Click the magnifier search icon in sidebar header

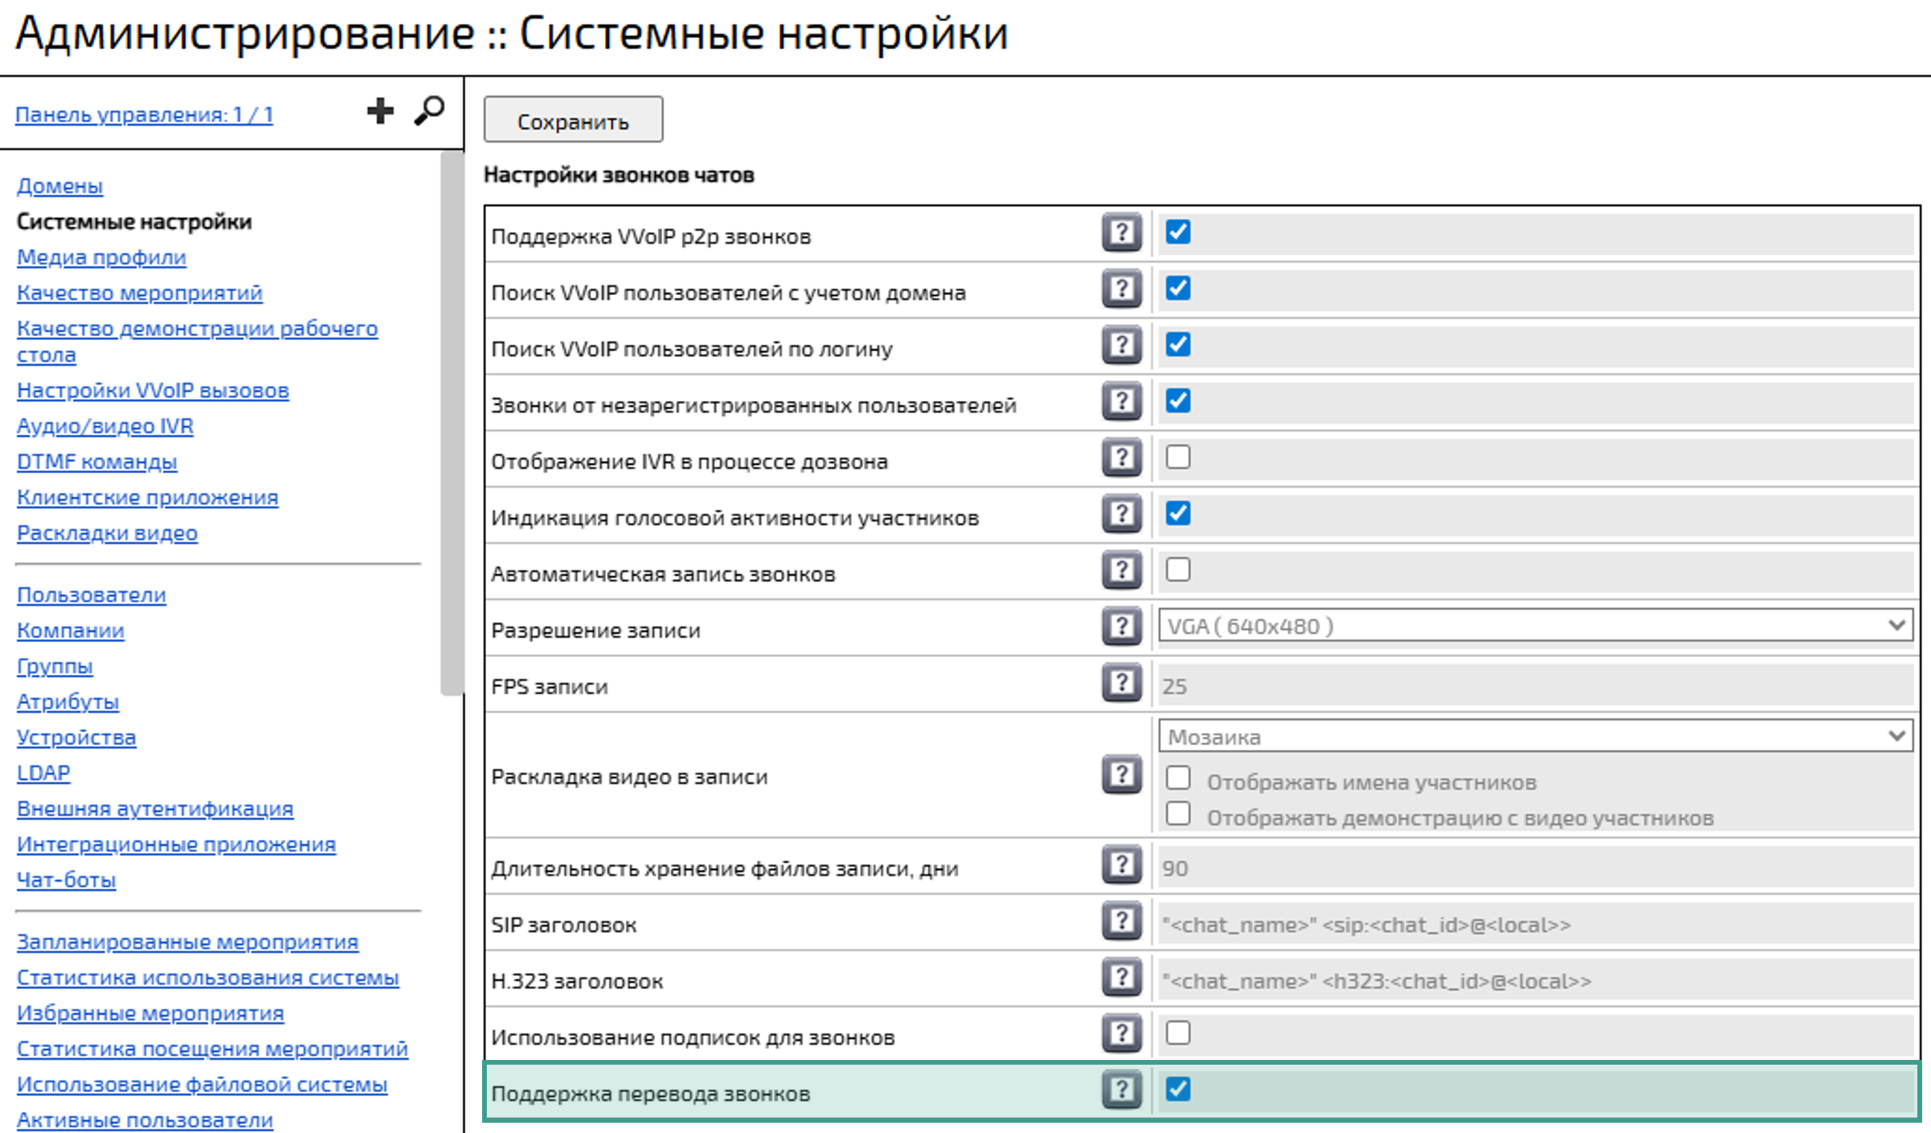point(429,111)
